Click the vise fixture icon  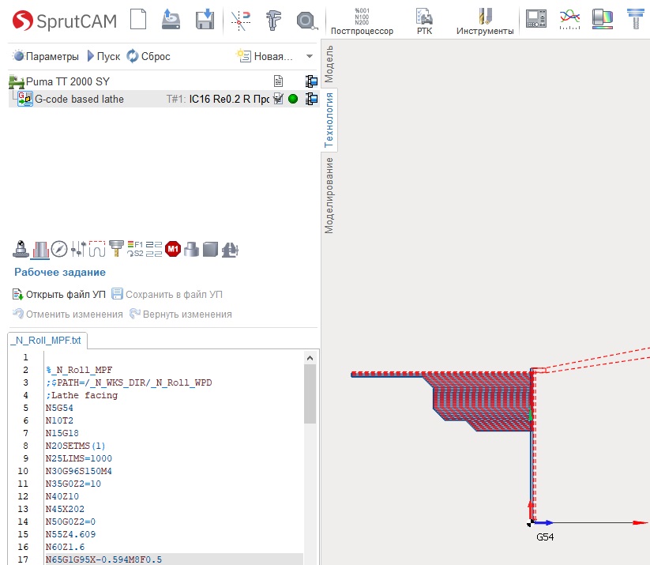[230, 250]
